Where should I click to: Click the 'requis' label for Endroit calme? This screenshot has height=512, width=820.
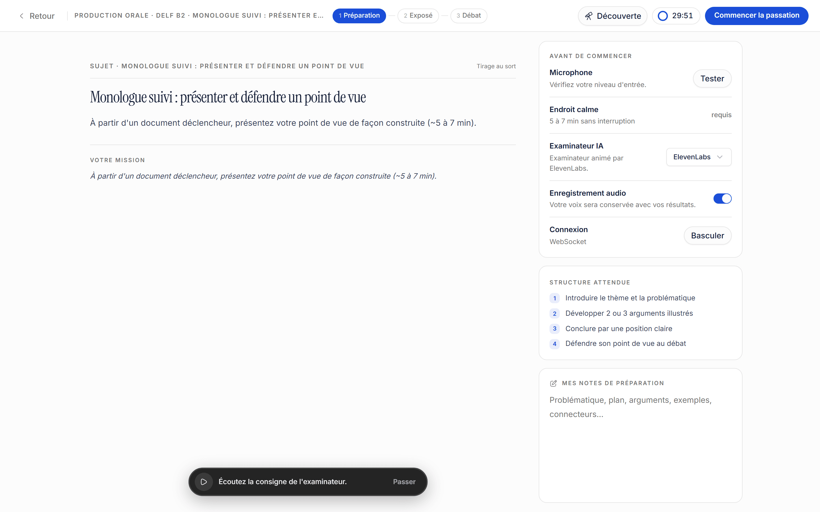[721, 115]
